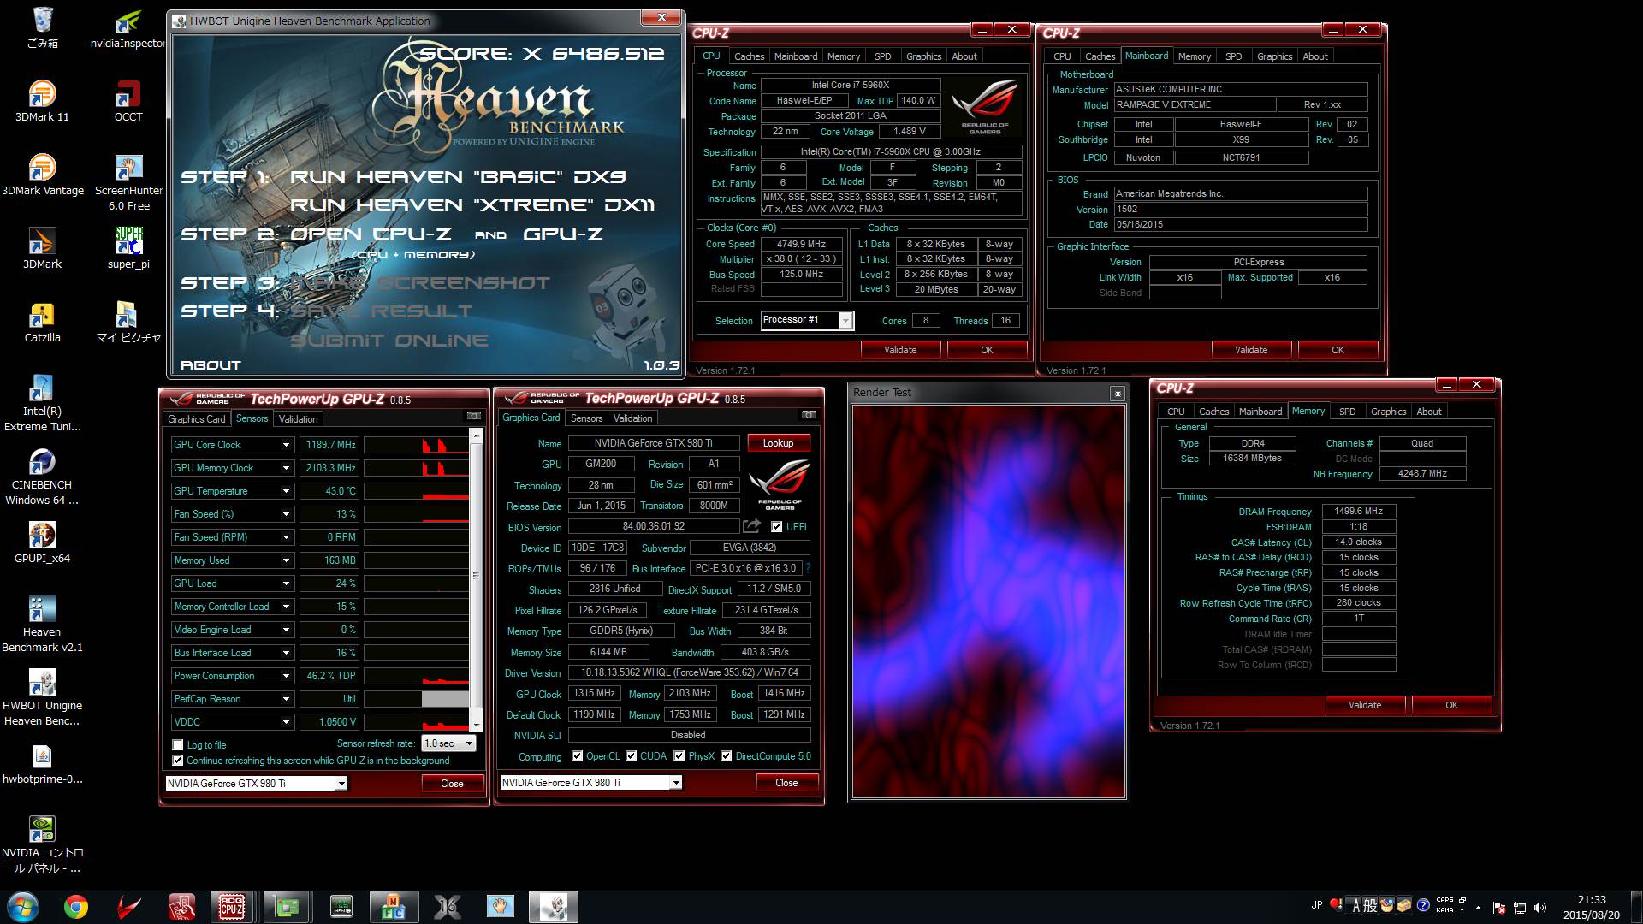Toggle the PhysX computing checkbox
This screenshot has height=924, width=1643.
point(679,756)
